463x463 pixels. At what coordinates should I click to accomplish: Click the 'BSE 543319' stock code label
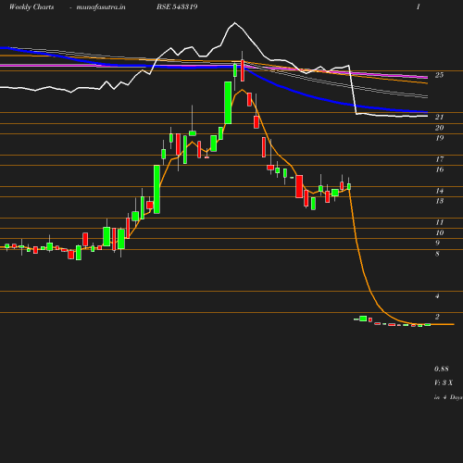pos(177,6)
